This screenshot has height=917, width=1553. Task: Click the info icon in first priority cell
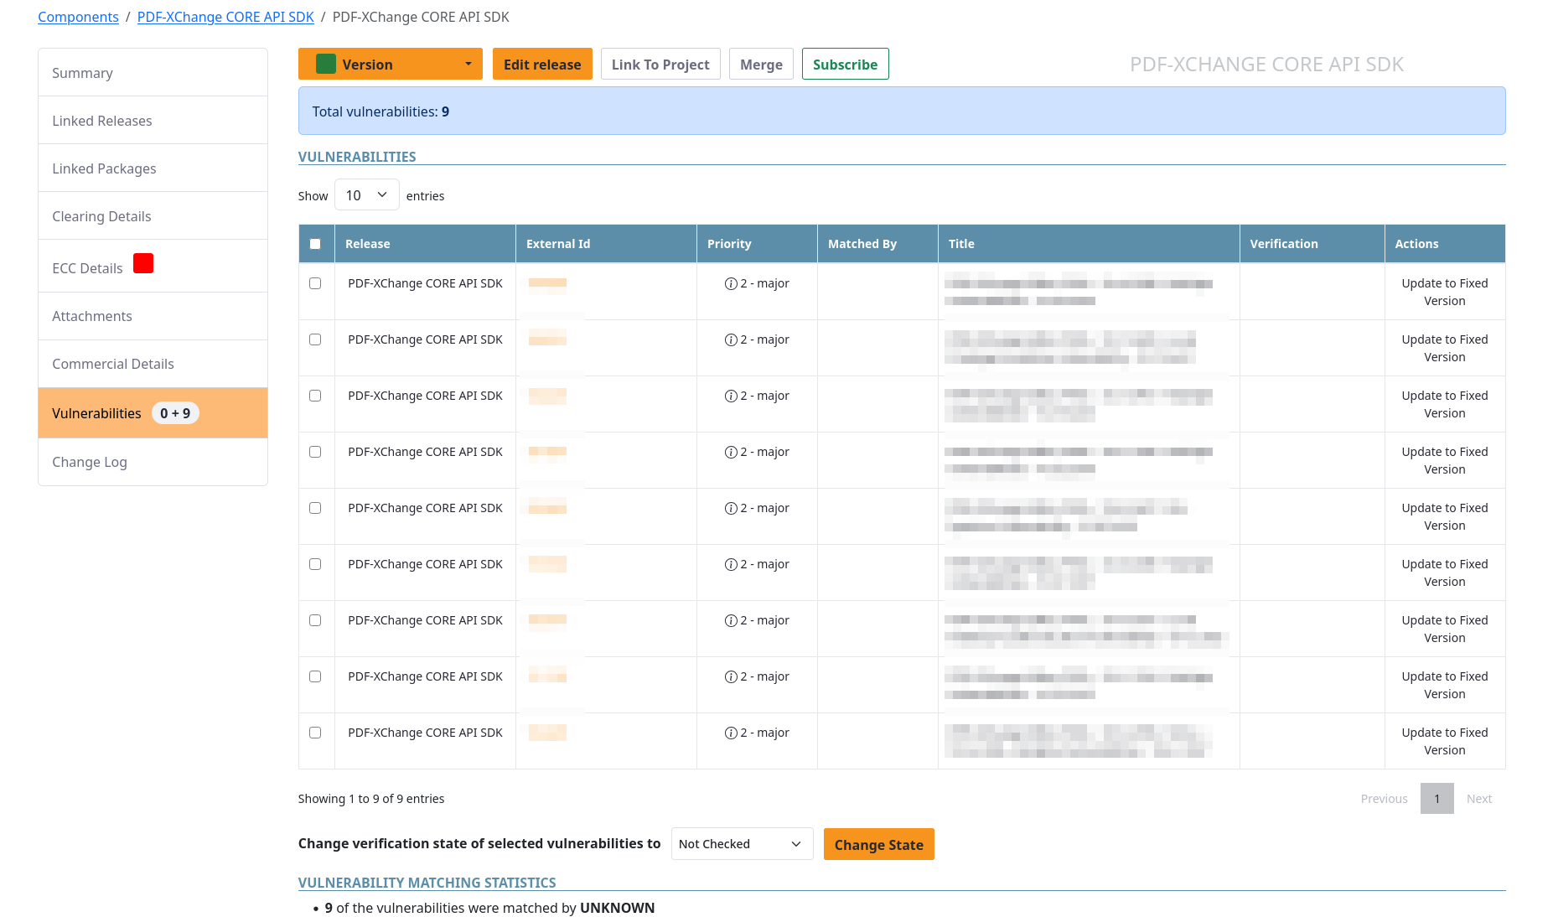pos(730,284)
